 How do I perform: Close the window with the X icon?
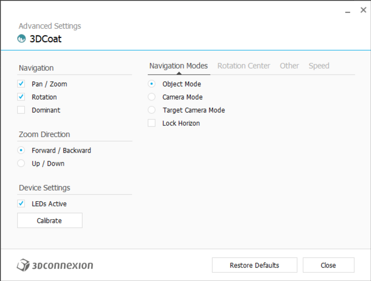pyautogui.click(x=363, y=10)
